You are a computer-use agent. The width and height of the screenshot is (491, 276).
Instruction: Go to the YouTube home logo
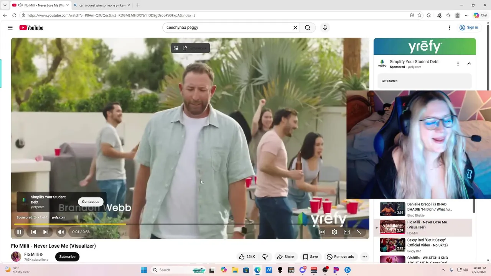click(x=31, y=28)
